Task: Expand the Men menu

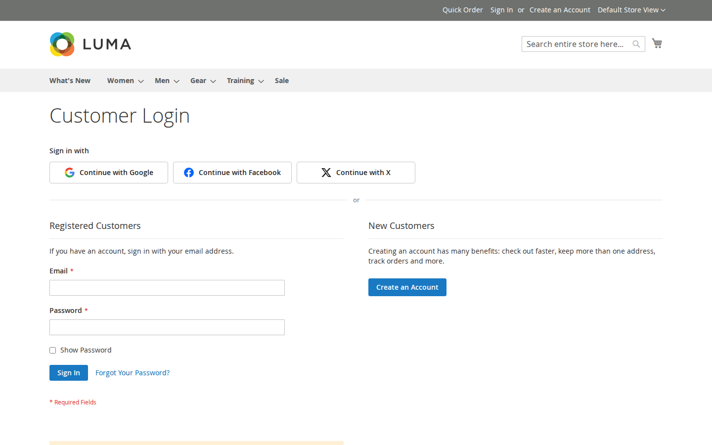Action: 167,81
